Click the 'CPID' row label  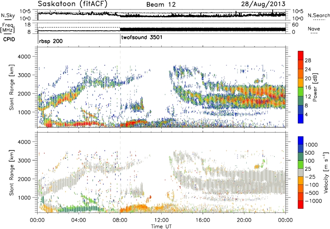9,39
